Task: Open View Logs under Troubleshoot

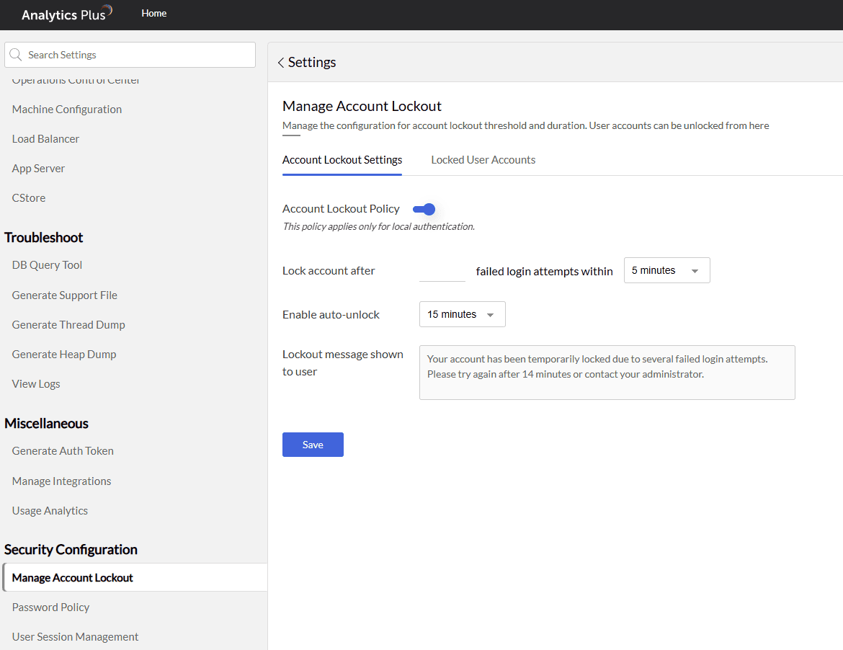Action: [x=36, y=384]
